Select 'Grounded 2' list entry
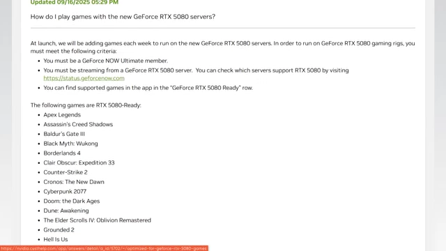This screenshot has width=446, height=251. pyautogui.click(x=59, y=230)
